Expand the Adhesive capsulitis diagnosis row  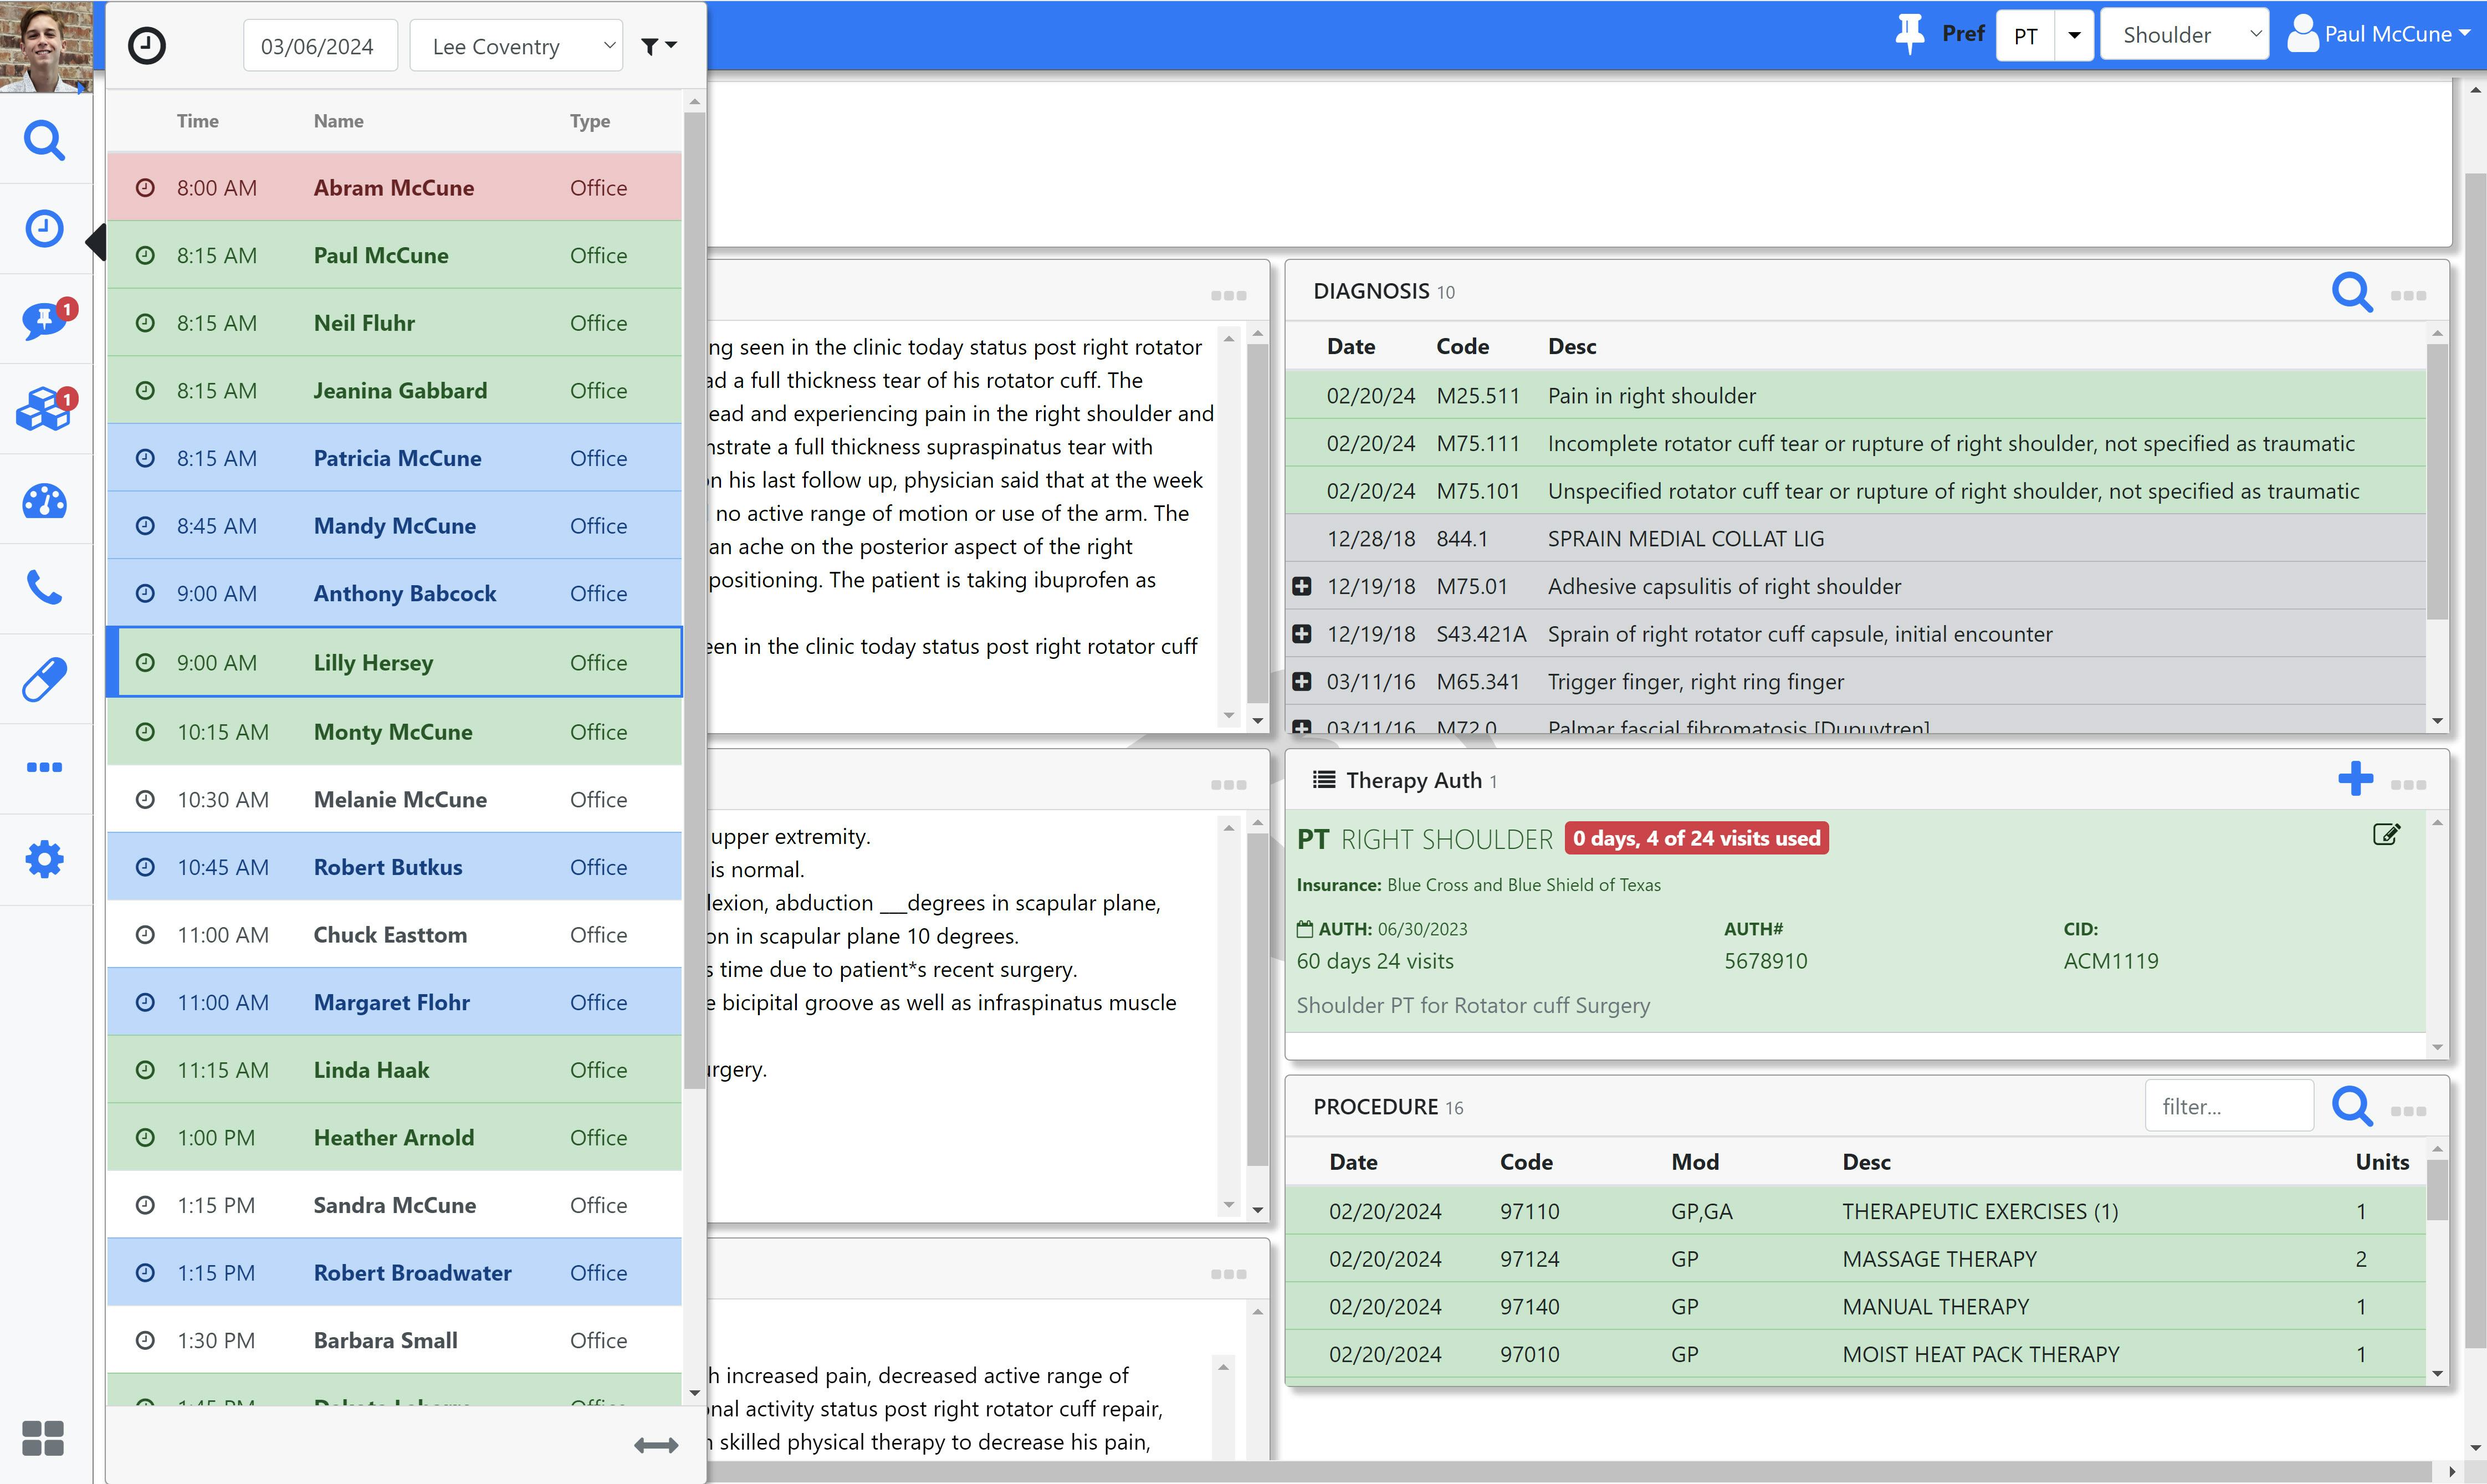[x=1301, y=587]
